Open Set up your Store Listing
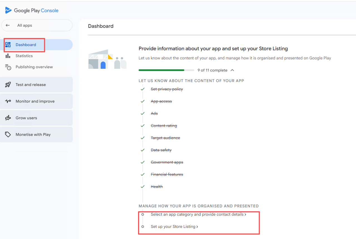This screenshot has width=356, height=239. [x=174, y=227]
